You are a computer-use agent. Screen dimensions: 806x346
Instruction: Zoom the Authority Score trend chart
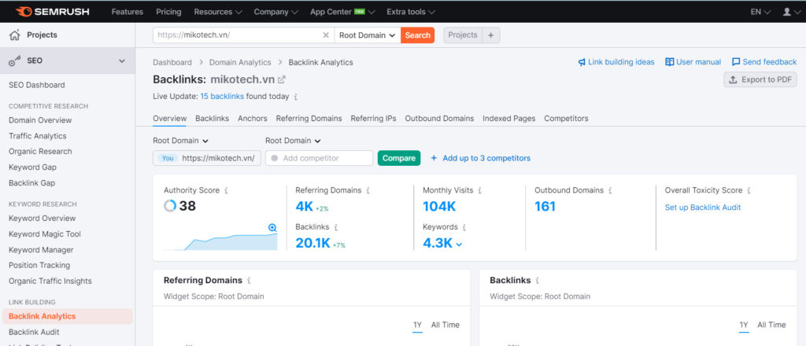pyautogui.click(x=272, y=227)
